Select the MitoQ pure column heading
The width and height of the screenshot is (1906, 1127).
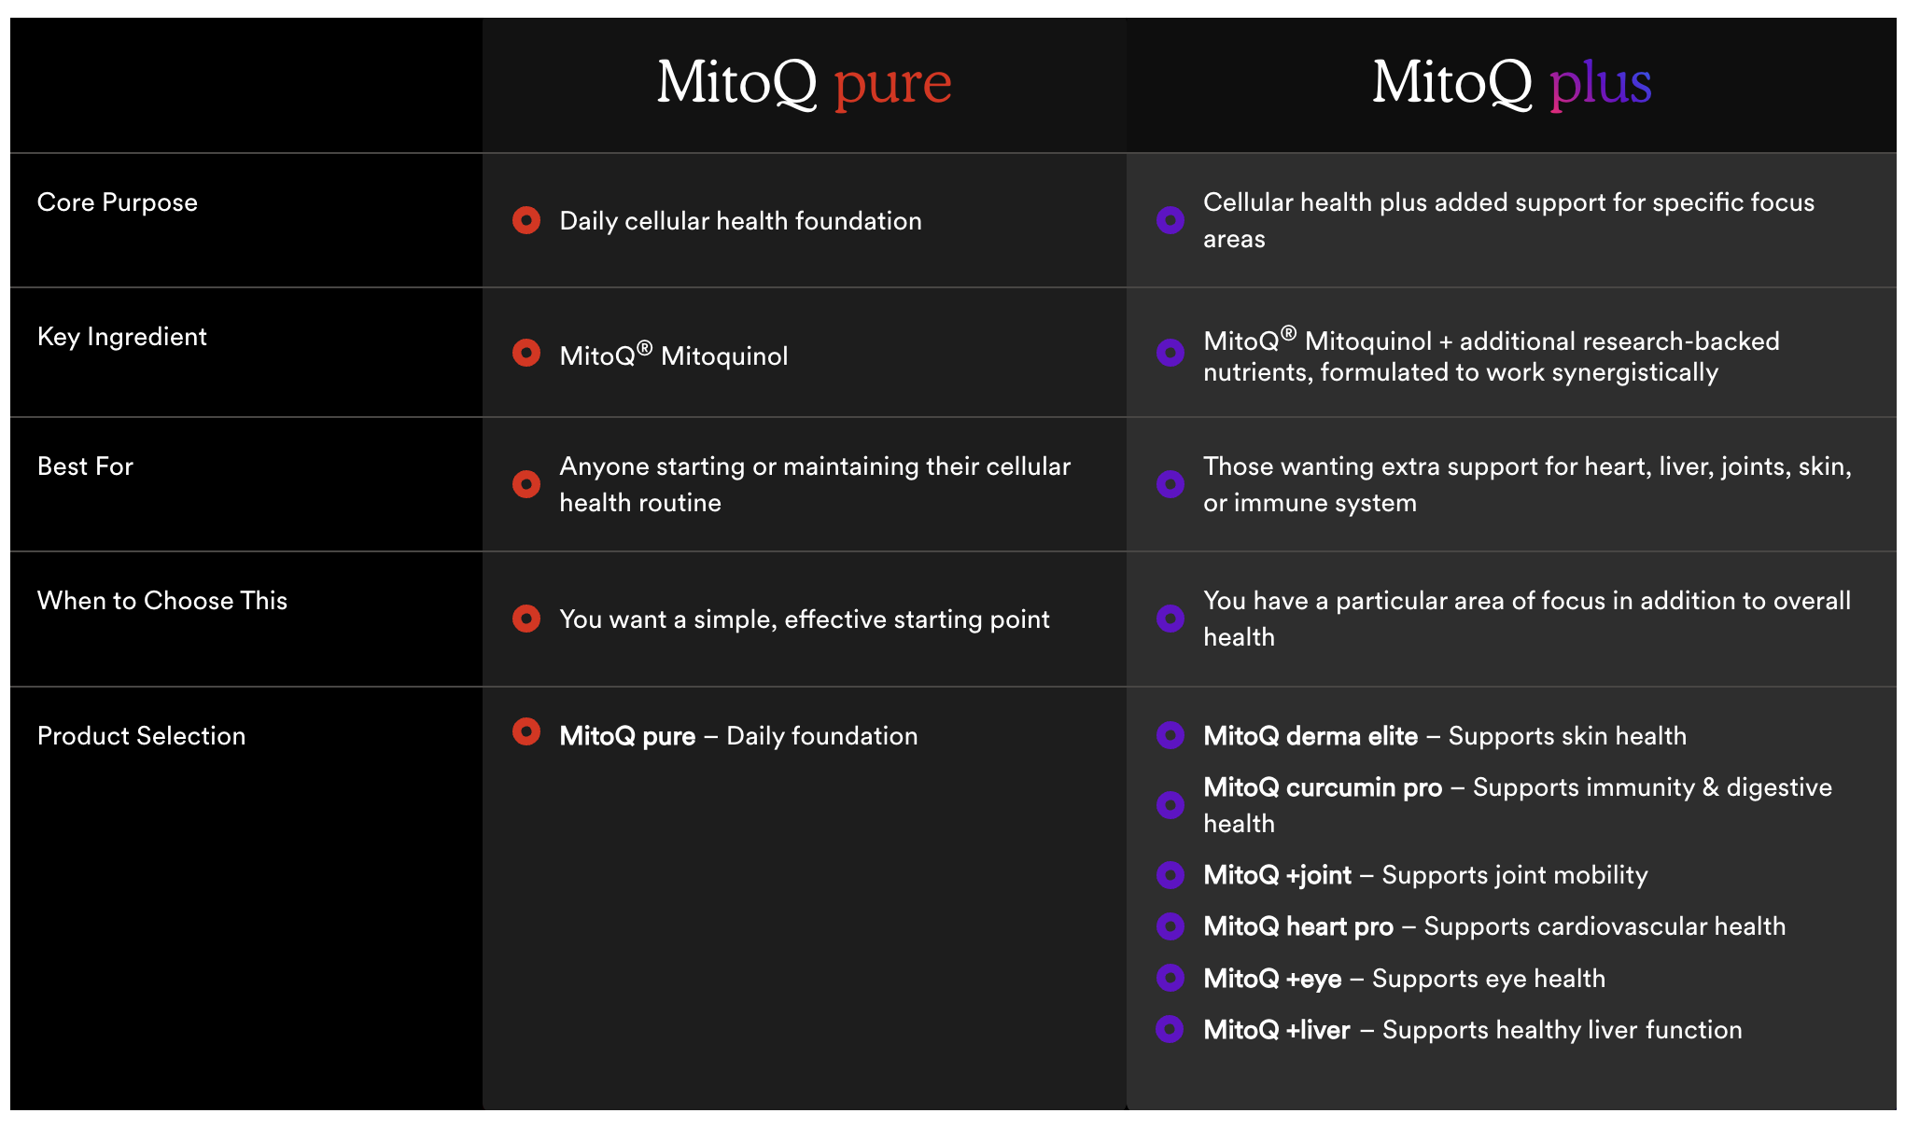pyautogui.click(x=804, y=83)
